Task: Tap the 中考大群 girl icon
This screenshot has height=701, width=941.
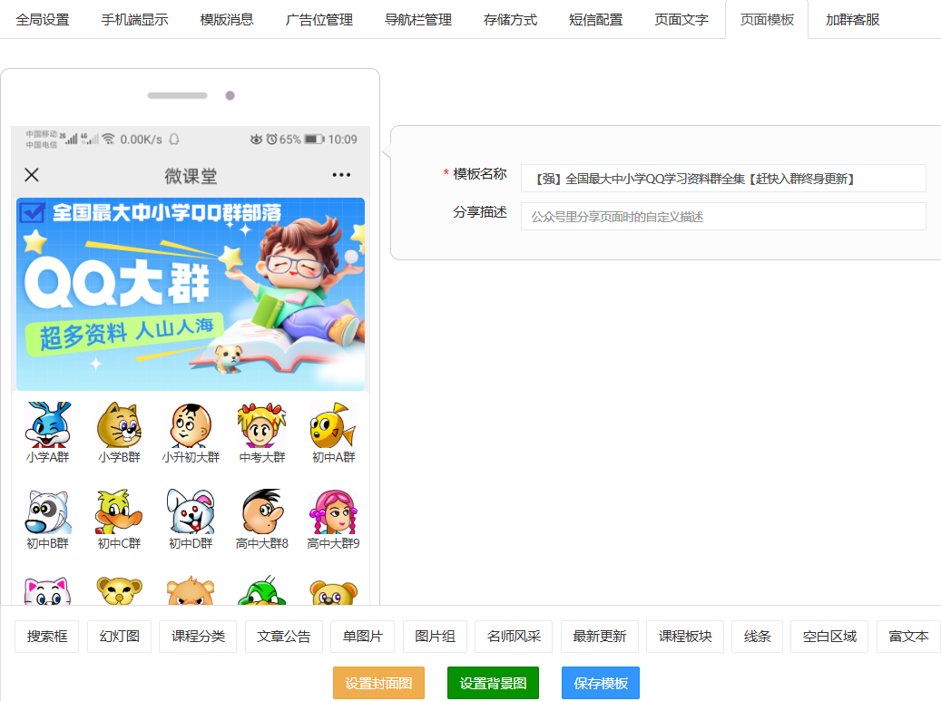Action: (262, 425)
